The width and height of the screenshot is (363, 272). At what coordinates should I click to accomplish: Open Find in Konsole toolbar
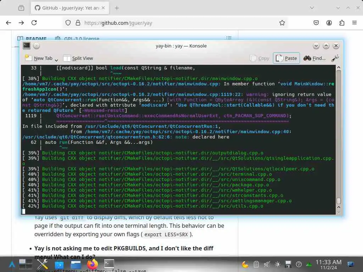(314, 58)
